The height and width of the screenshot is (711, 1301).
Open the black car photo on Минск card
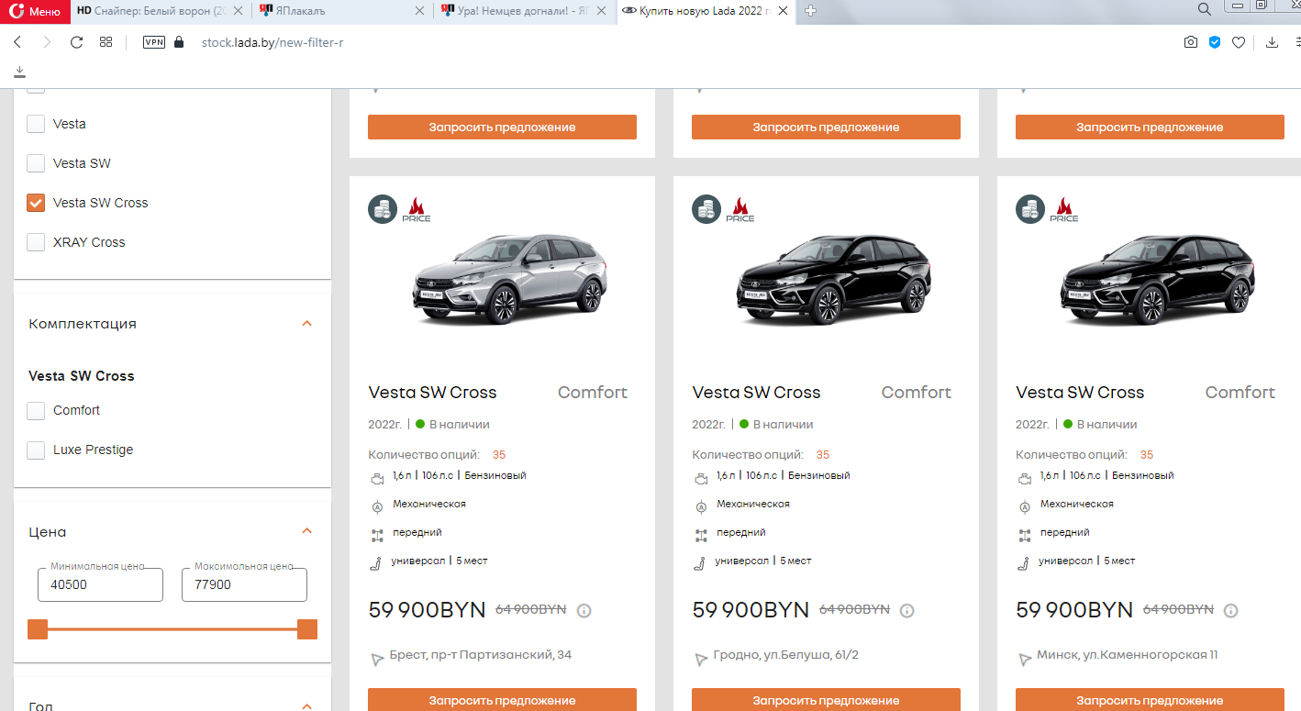tap(1158, 279)
